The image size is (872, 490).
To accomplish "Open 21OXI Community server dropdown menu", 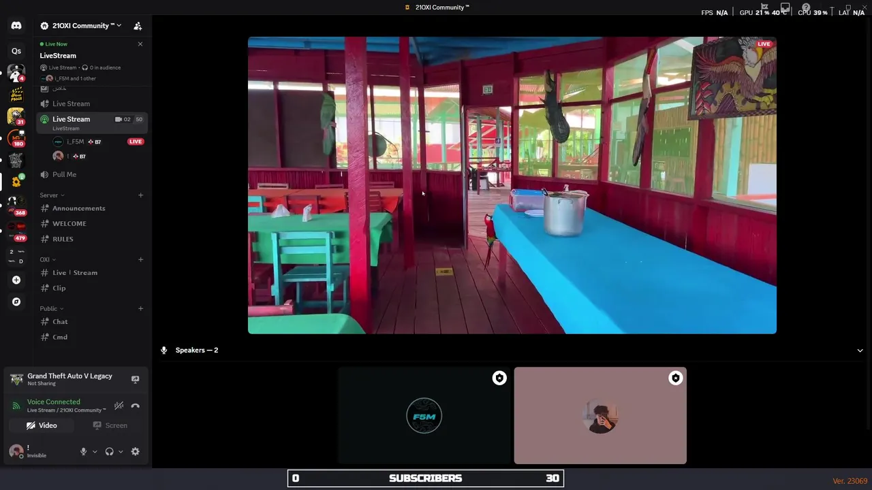I will point(82,26).
